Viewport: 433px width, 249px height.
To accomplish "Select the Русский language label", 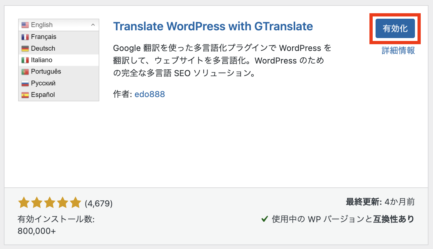I will [43, 83].
